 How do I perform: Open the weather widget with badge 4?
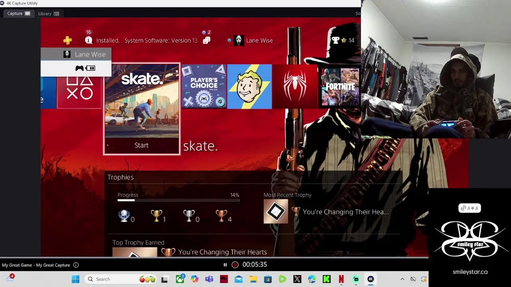click(10, 278)
